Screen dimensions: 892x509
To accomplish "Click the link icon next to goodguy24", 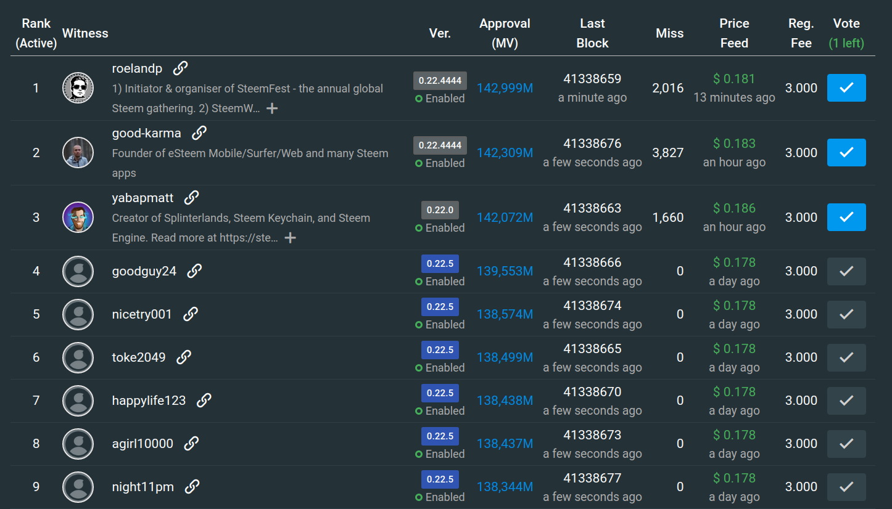I will click(194, 271).
